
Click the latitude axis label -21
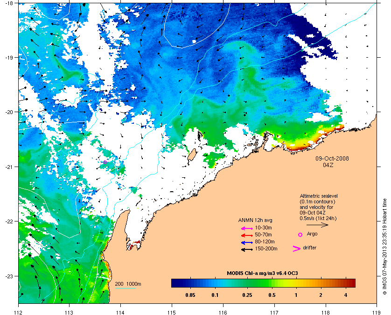tap(8, 167)
